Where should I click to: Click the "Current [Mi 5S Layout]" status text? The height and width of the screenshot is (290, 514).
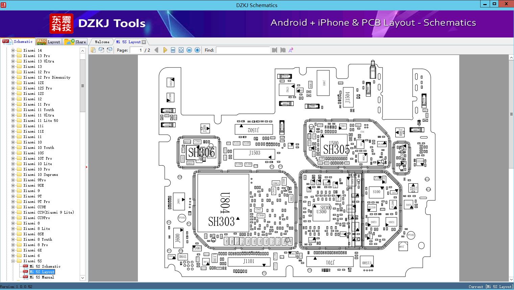point(491,287)
